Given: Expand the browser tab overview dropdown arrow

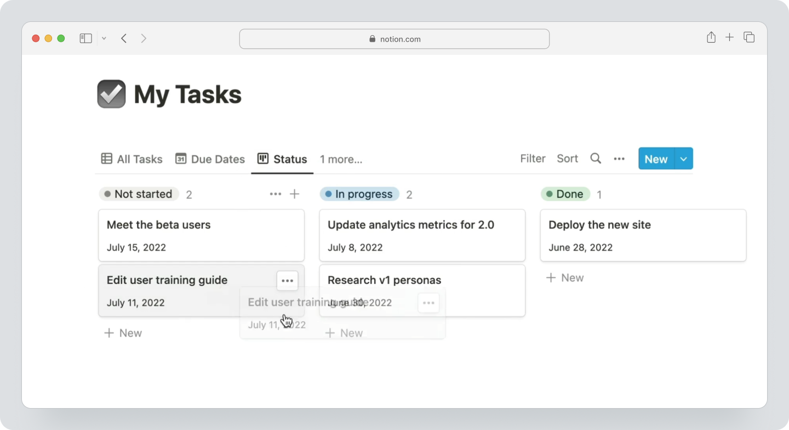Looking at the screenshot, I should 104,38.
